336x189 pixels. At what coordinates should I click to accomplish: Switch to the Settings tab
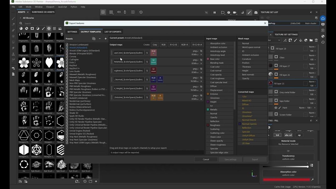click(x=72, y=32)
